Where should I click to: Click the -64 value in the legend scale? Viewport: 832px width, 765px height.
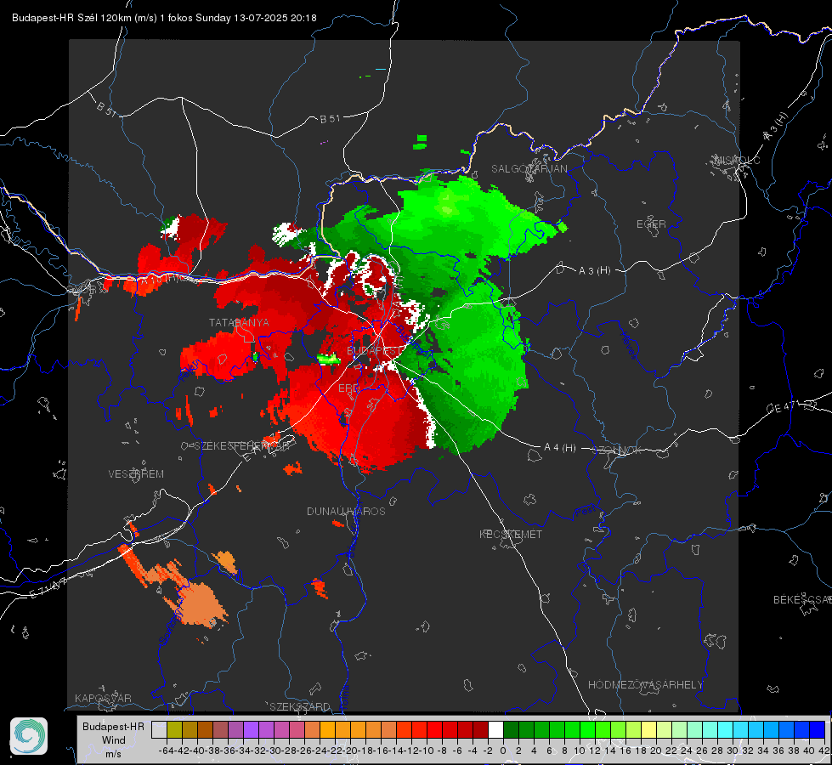pyautogui.click(x=167, y=751)
